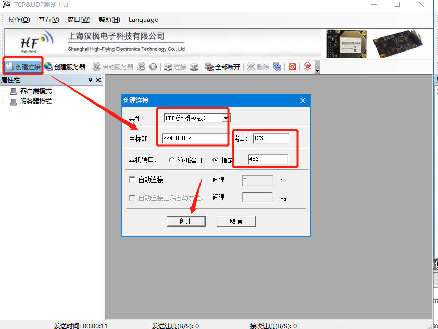Click the 间隔 seconds field showing 0
The image size is (438, 329).
coord(258,181)
